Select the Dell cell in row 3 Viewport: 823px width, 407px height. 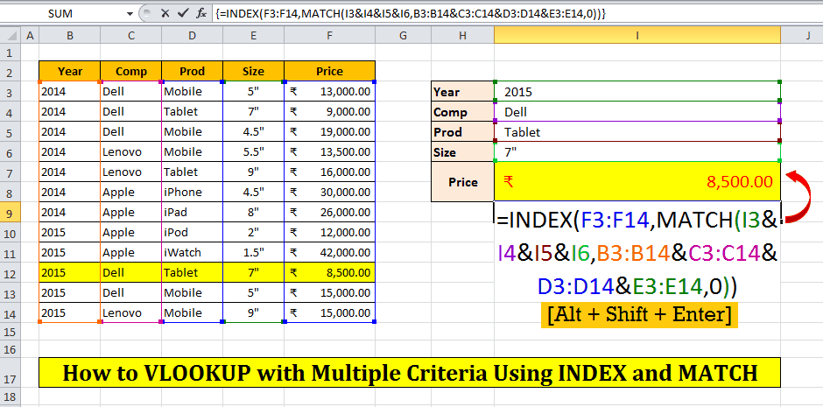coord(130,92)
